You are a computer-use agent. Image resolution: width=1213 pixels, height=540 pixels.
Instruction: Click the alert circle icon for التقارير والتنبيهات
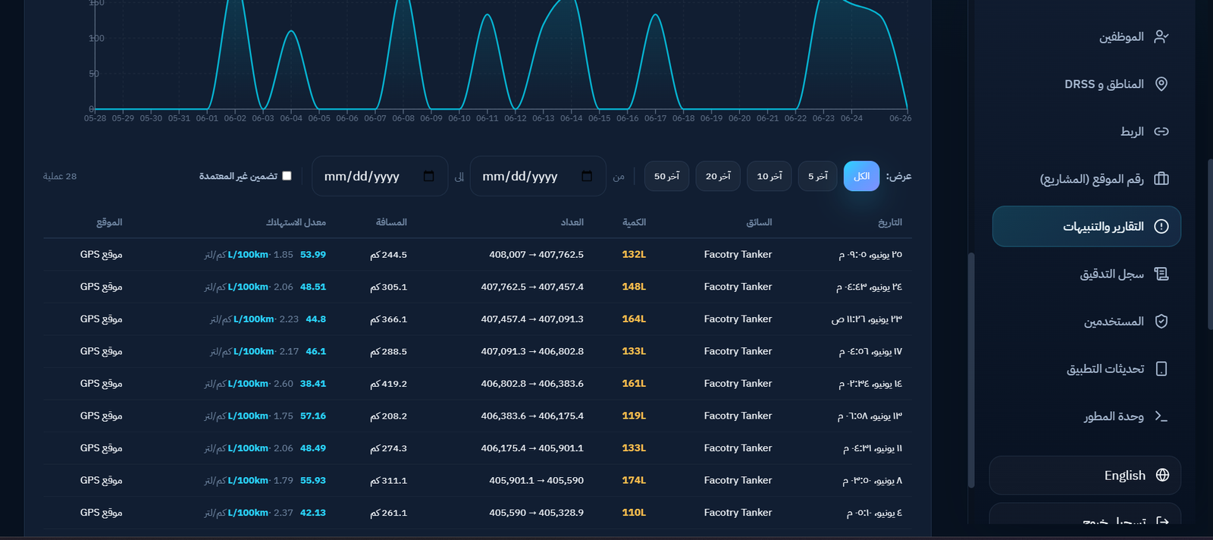click(1161, 226)
